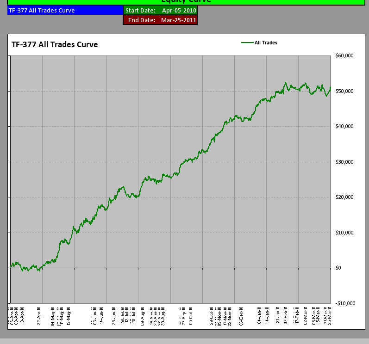Select the blue TF-377 All Trades Curve cell
369x344 pixels.
click(65, 11)
